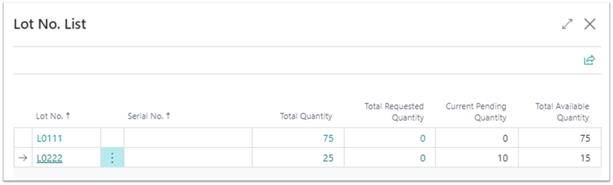Screen dimensions: 613x185
Task: Open the row options menu for L0222
Action: tap(112, 158)
